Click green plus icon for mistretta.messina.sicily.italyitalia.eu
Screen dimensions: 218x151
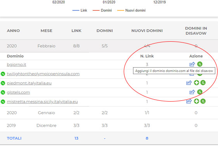pyautogui.click(x=196, y=101)
